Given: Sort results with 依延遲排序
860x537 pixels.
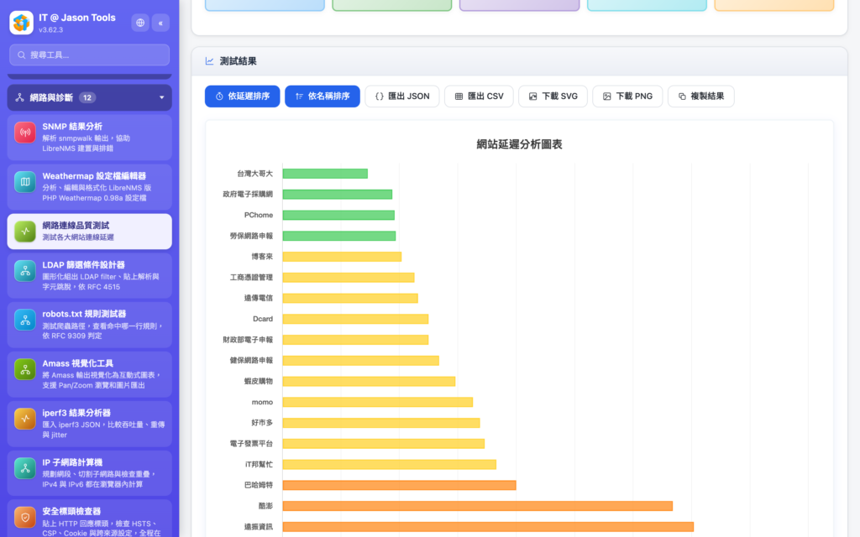Looking at the screenshot, I should [x=243, y=96].
